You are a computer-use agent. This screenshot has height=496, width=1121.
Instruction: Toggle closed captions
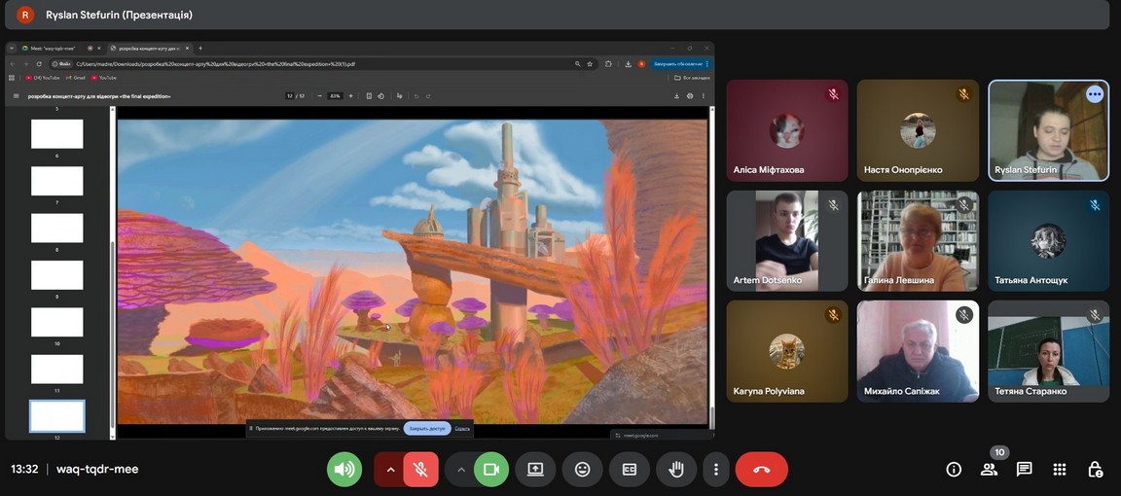point(630,470)
